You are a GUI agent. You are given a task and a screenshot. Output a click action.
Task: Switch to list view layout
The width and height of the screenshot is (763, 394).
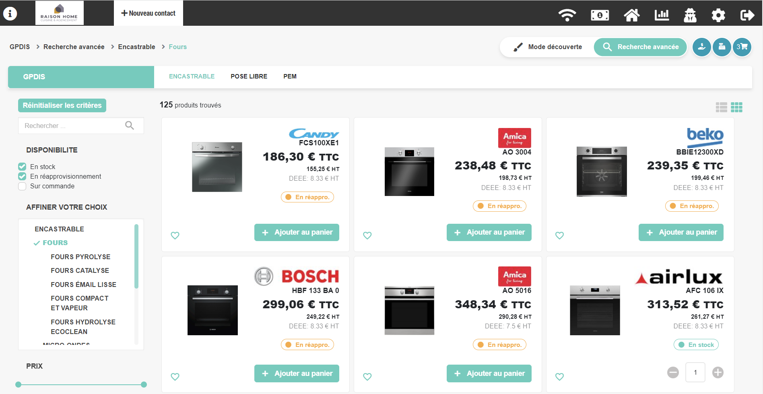tap(721, 107)
